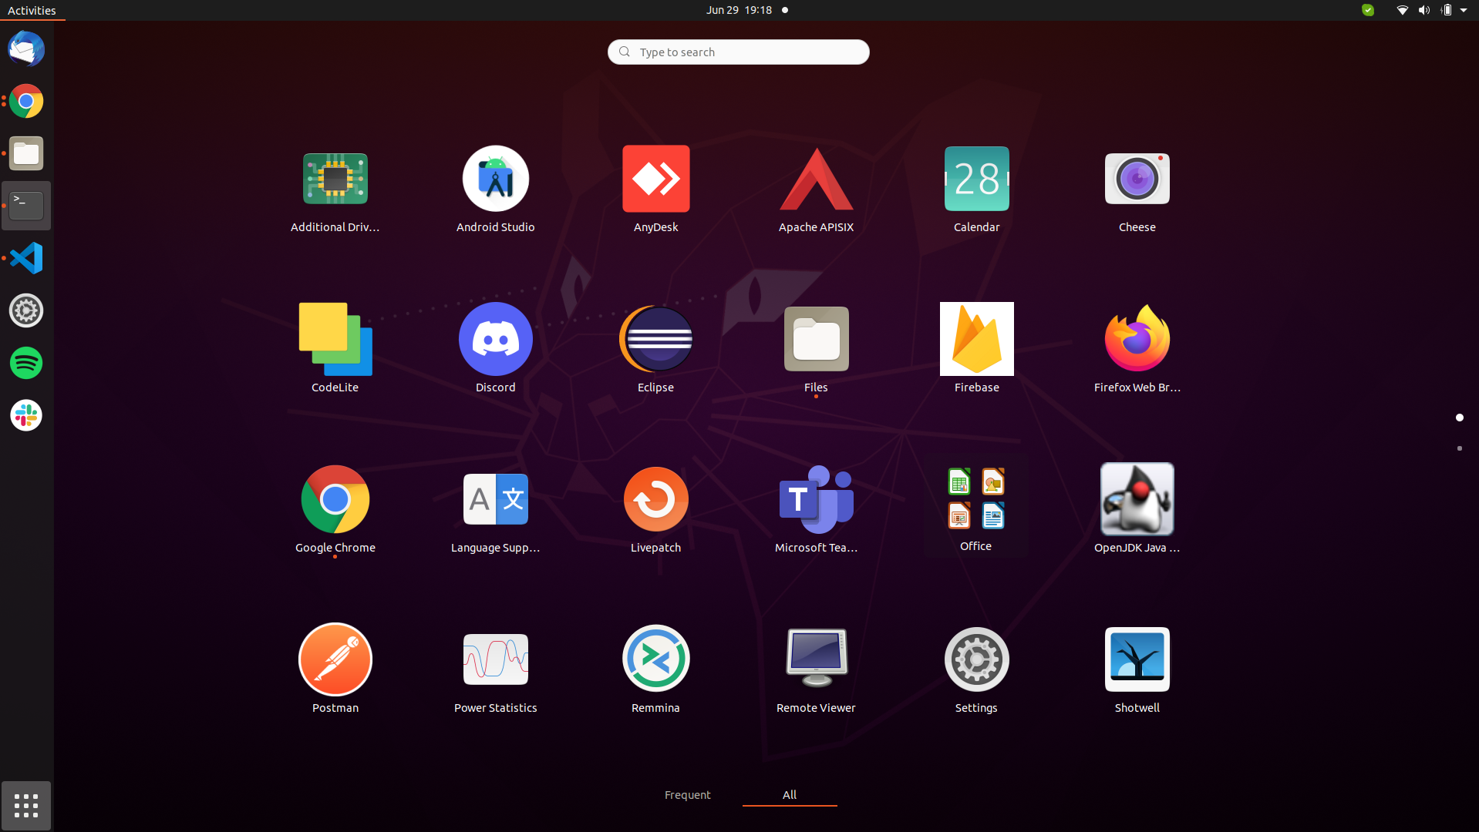Open Terminal from the dock

click(26, 206)
